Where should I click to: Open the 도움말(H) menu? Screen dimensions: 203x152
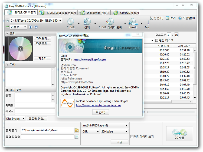coord(186,18)
